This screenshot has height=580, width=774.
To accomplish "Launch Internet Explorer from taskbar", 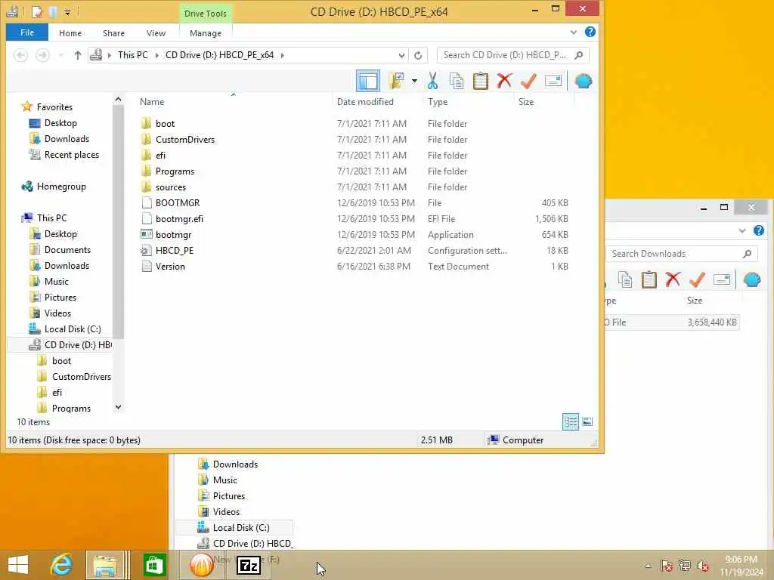I will 61,565.
